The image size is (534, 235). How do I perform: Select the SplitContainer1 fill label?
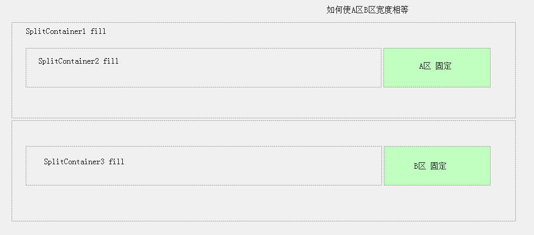(x=66, y=31)
